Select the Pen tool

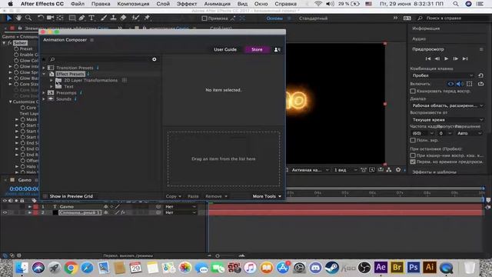coord(82,18)
